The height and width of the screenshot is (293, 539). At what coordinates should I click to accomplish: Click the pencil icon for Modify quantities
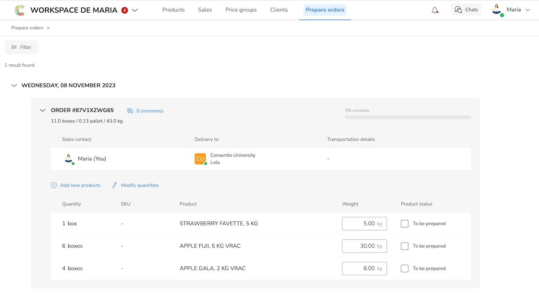(115, 185)
